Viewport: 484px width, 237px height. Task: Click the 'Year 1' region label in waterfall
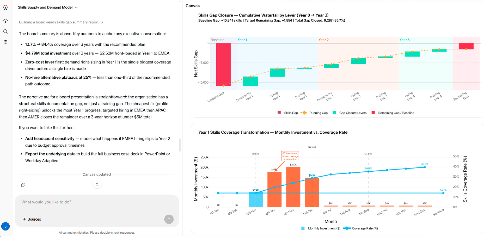point(242,40)
